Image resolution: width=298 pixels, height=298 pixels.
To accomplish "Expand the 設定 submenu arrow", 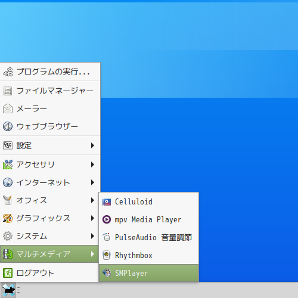I will click(92, 145).
